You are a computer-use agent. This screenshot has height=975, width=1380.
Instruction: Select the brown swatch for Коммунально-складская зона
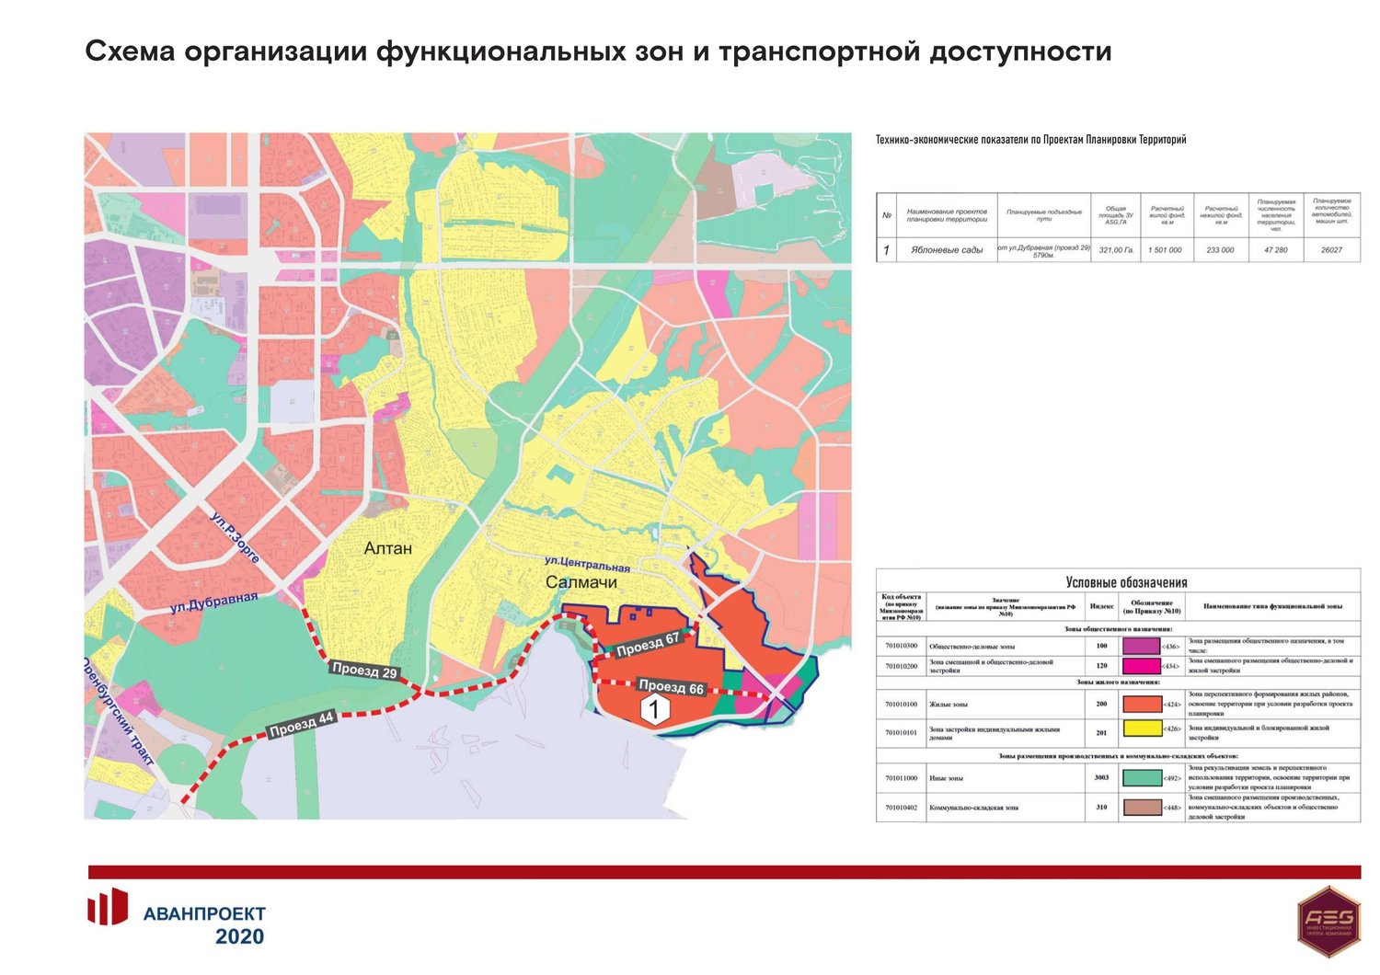(x=1142, y=808)
